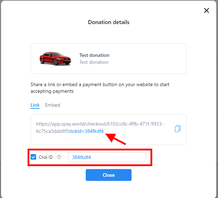
Task: Click the Click ID label text
Action: pyautogui.click(x=46, y=157)
